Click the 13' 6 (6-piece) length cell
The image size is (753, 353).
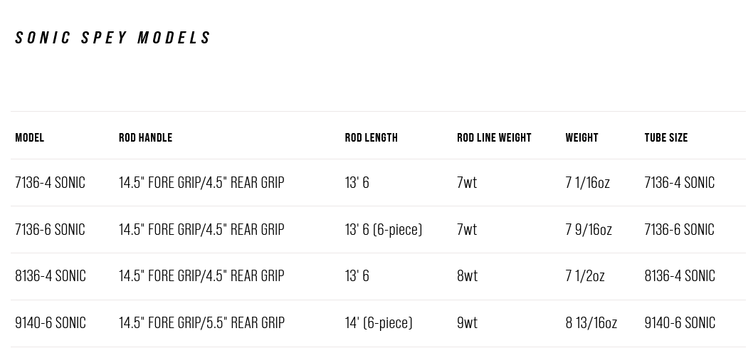[x=383, y=230]
